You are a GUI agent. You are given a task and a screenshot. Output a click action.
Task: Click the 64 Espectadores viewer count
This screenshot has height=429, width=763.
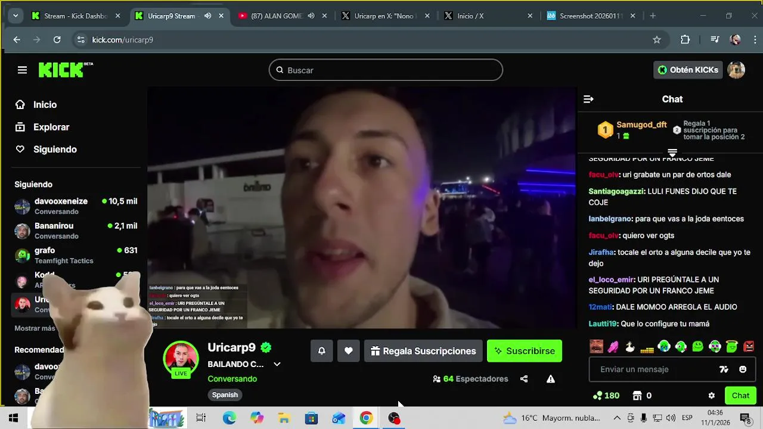[470, 379]
